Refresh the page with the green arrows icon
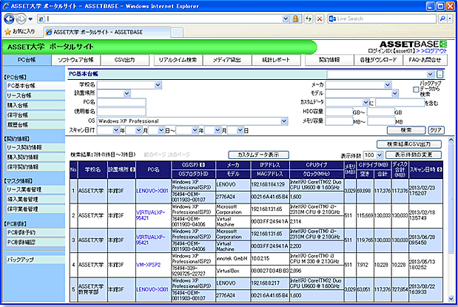This screenshot has width=458, height=307. click(309, 18)
